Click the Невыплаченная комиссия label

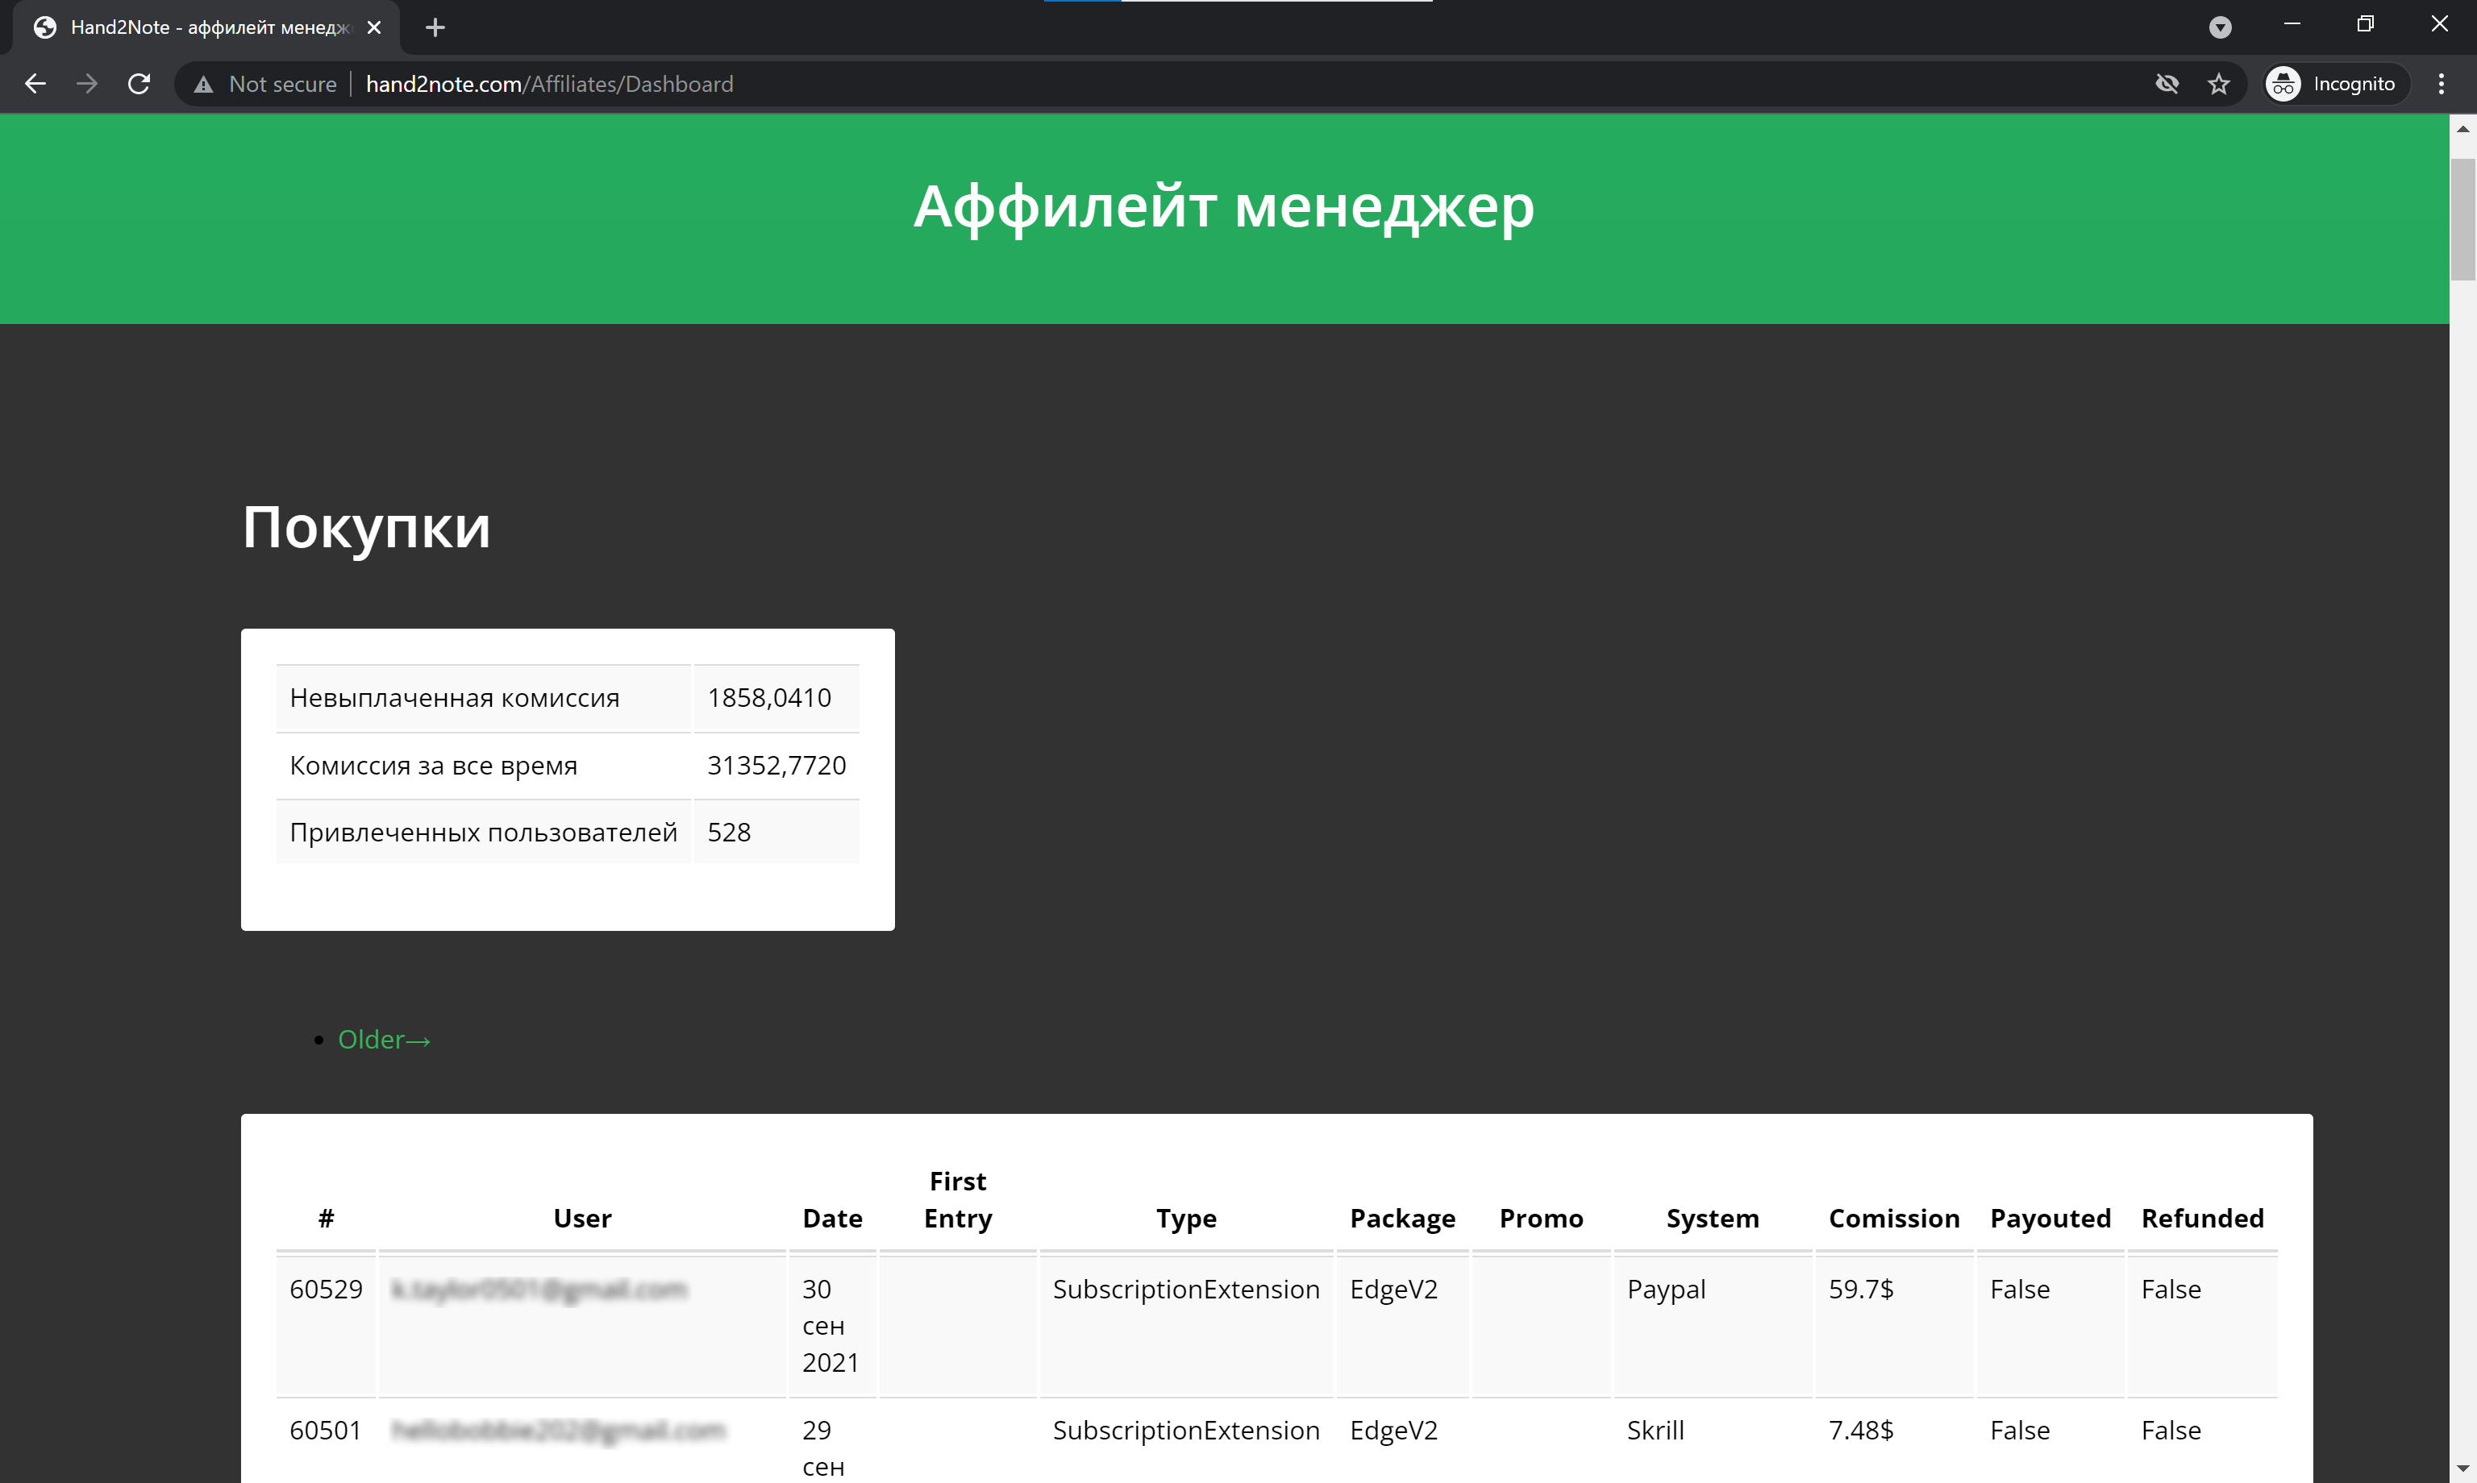tap(454, 697)
